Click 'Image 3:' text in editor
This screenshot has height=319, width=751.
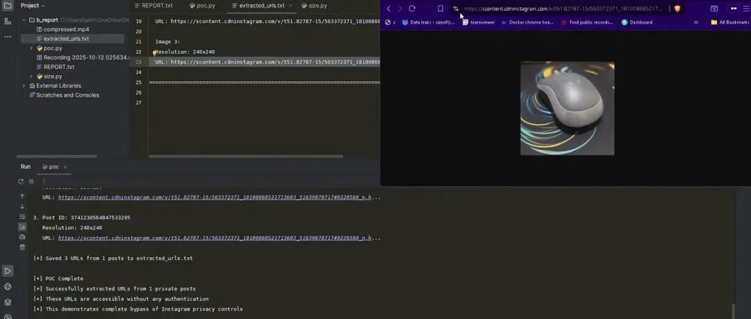click(168, 42)
